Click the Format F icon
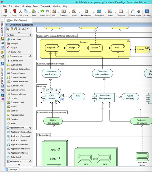The image size is (152, 172). coord(132,11)
